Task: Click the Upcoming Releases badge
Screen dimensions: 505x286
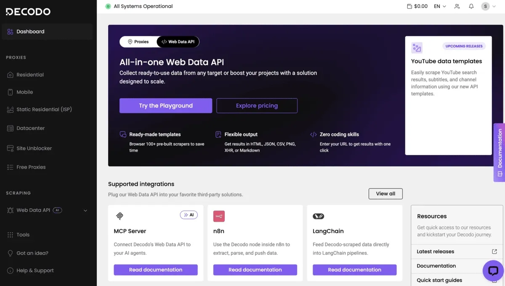Action: tap(464, 46)
